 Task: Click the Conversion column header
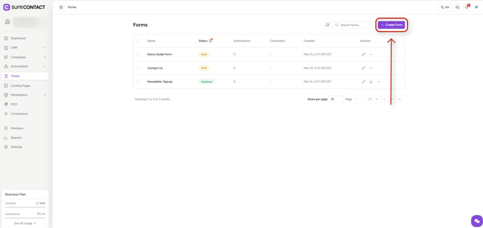tap(278, 41)
